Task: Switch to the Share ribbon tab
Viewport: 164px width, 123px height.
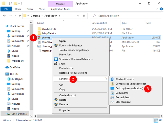Action: tap(30, 9)
